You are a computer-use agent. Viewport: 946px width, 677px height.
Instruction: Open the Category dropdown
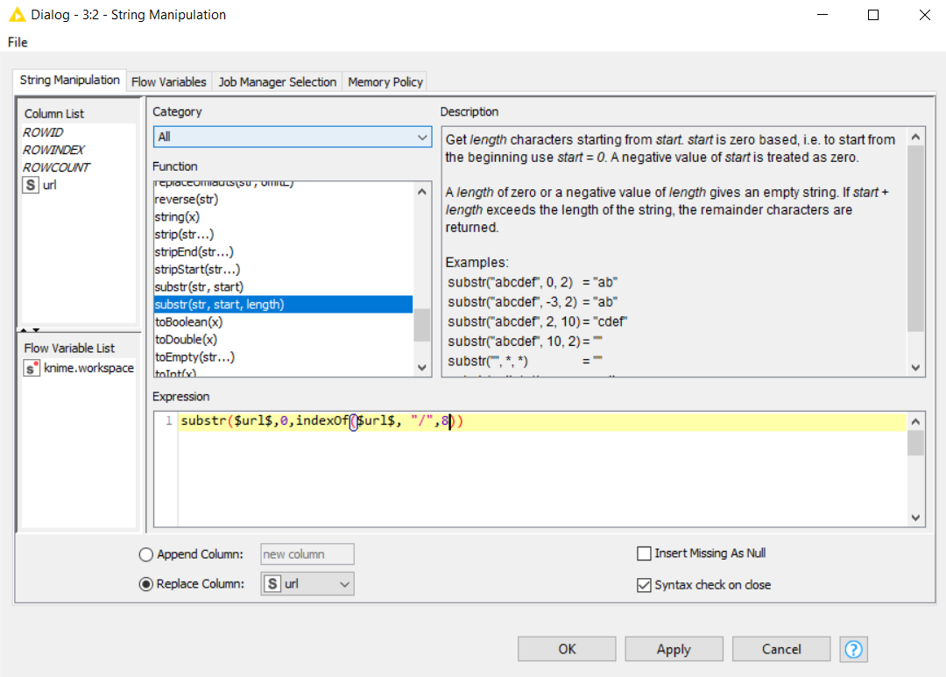292,138
